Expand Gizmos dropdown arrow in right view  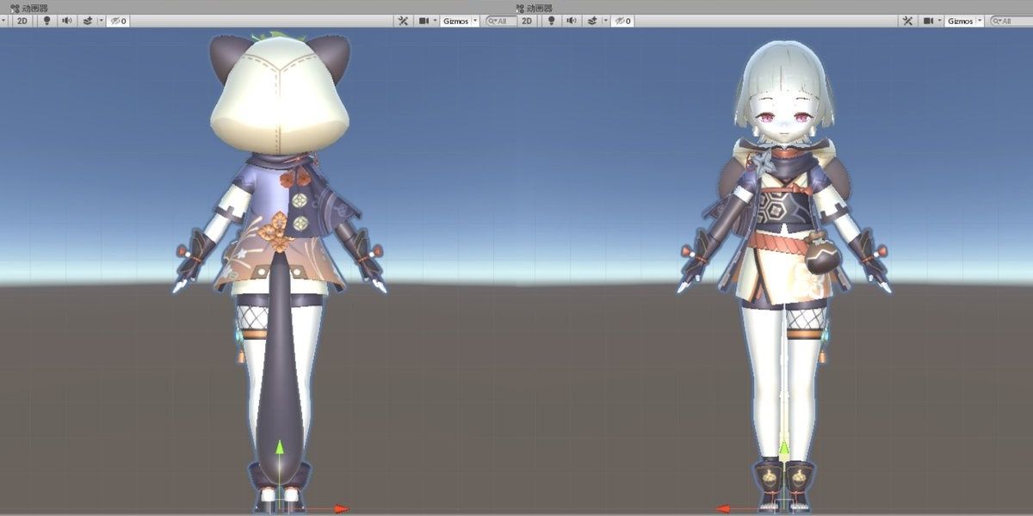[x=980, y=21]
